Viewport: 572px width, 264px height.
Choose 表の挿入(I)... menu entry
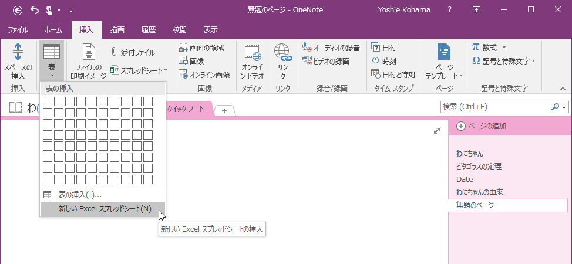[103, 195]
